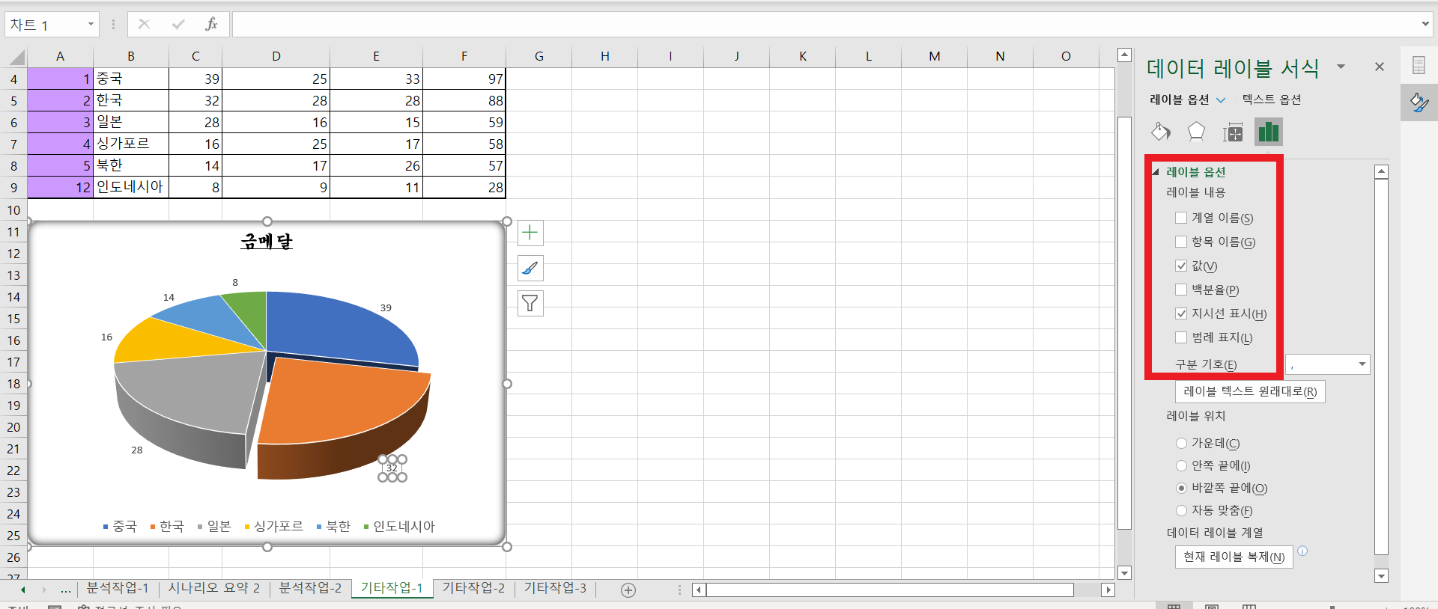Open the Fill & Line paint bucket tab
Viewport: 1438px width, 609px height.
tap(1160, 132)
